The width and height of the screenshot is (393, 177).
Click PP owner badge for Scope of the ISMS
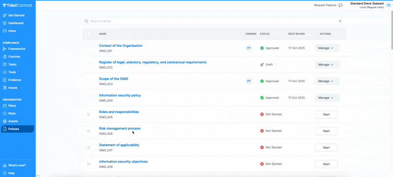coord(249,81)
